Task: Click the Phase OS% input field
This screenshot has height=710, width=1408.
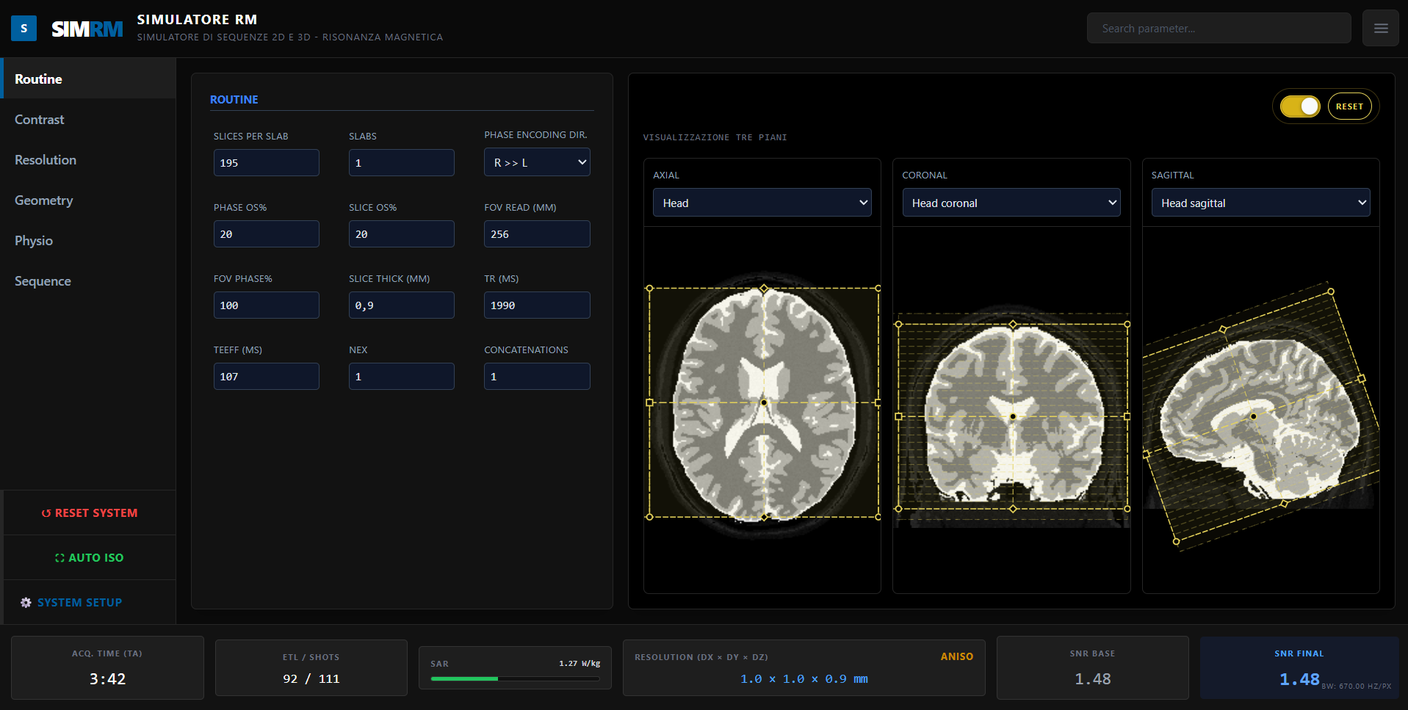Action: pos(267,233)
